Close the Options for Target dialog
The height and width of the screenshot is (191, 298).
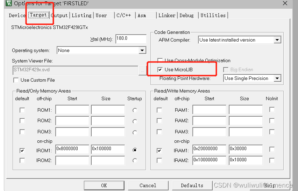point(285,3)
